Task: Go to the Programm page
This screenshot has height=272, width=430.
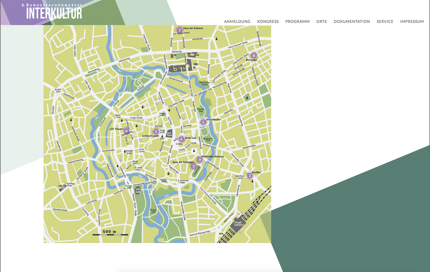Action: coord(297,21)
